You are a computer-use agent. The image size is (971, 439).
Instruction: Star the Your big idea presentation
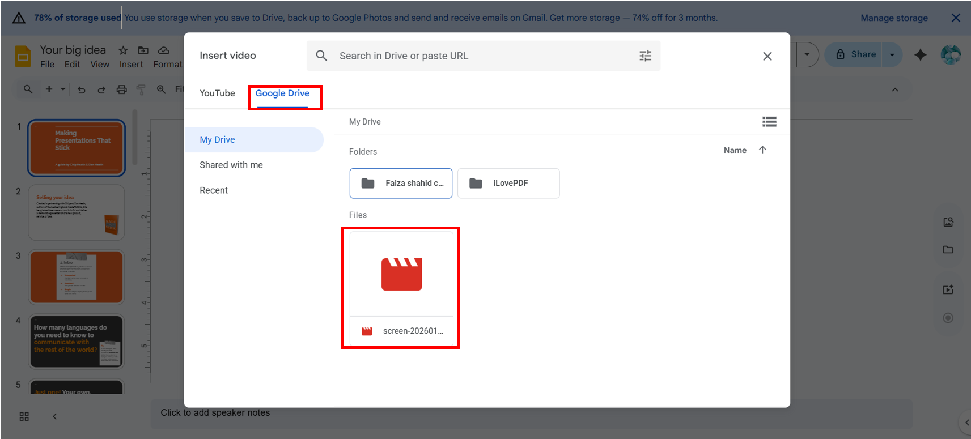pos(123,50)
